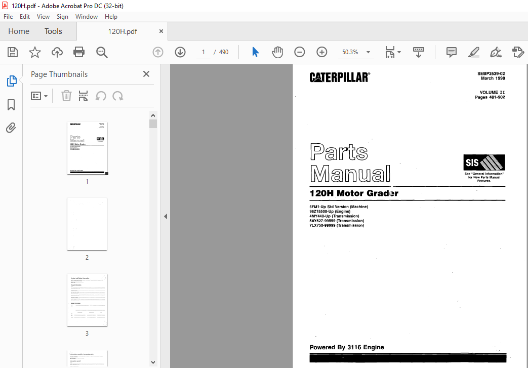Open find text magnifier icon
The width and height of the screenshot is (528, 368).
(102, 52)
